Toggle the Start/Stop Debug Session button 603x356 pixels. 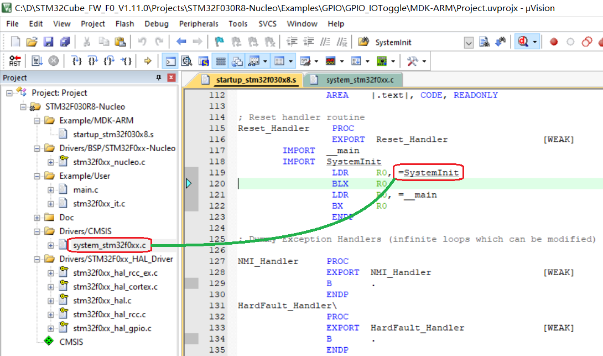pos(523,42)
